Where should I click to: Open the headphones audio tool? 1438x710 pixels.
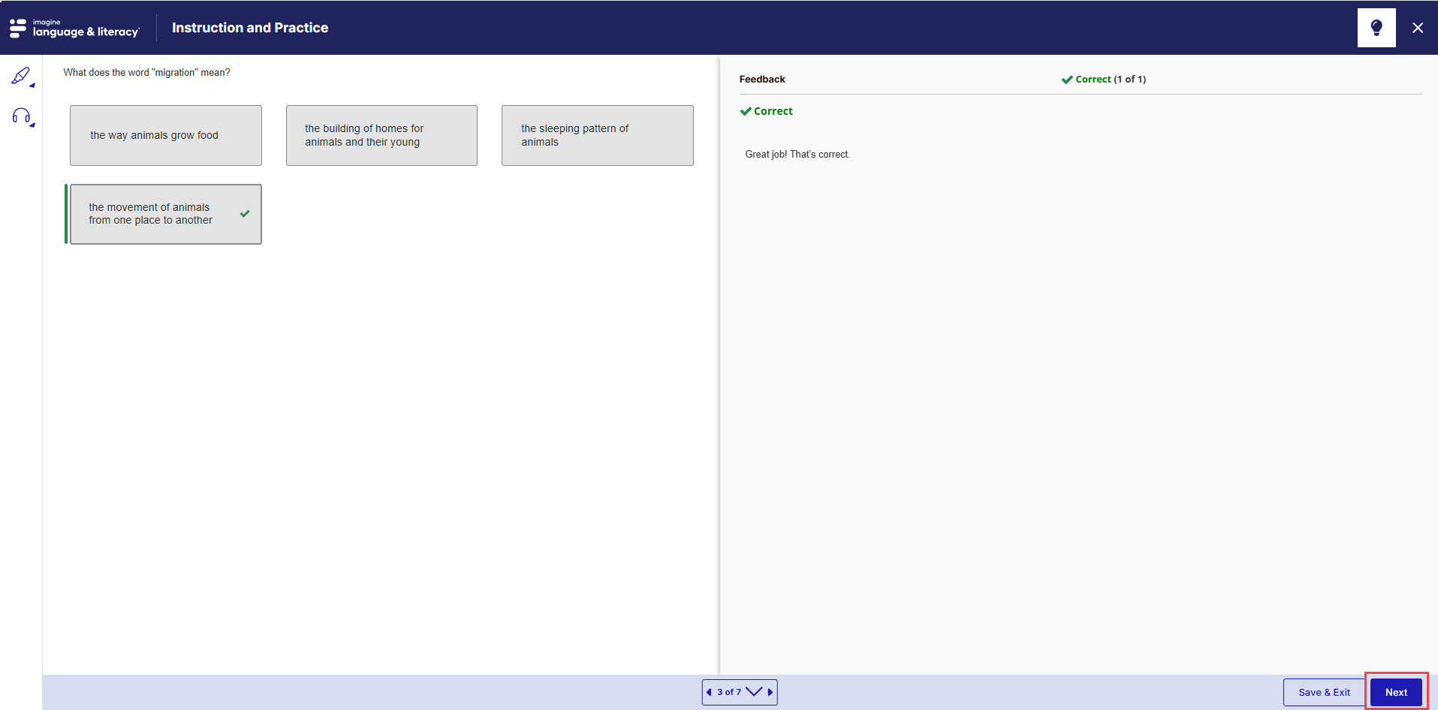coord(21,116)
